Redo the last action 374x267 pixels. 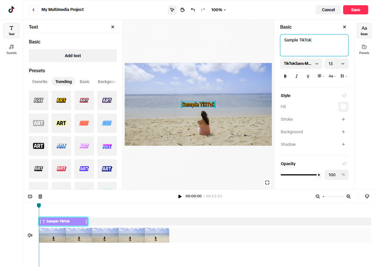tap(203, 10)
